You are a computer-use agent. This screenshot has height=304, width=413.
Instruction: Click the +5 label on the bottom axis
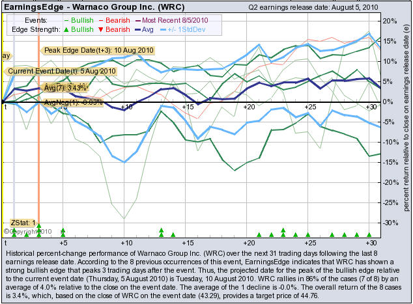click(x=63, y=243)
